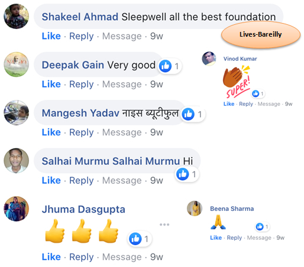Click the like reaction icon on Beena Sharma's comment
Image resolution: width=304 pixels, height=267 pixels.
click(x=260, y=227)
